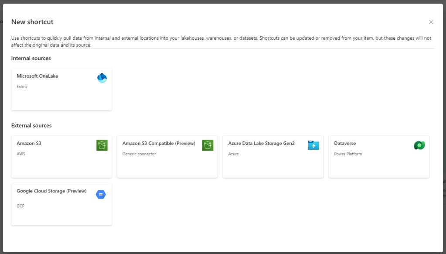
Task: Select Azure Data Lake Storage Gen2 title
Action: (x=261, y=143)
